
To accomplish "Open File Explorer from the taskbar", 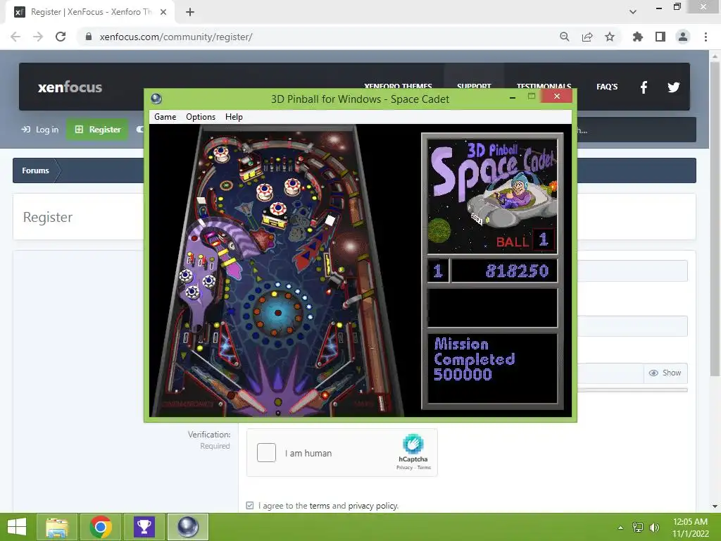I will [56, 527].
